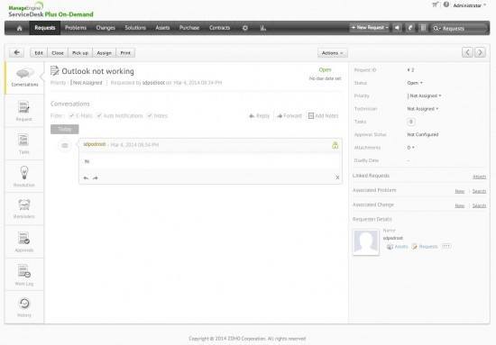Click Forward in the conversations header
Image resolution: width=496 pixels, height=345 pixels.
tap(289, 116)
